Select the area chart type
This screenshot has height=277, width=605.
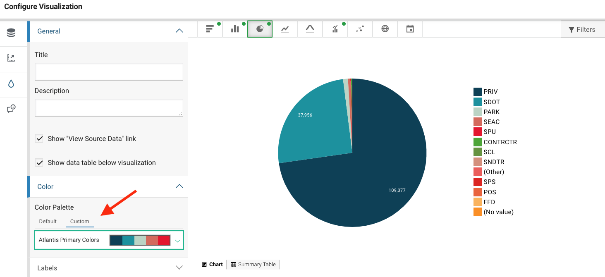pos(310,29)
